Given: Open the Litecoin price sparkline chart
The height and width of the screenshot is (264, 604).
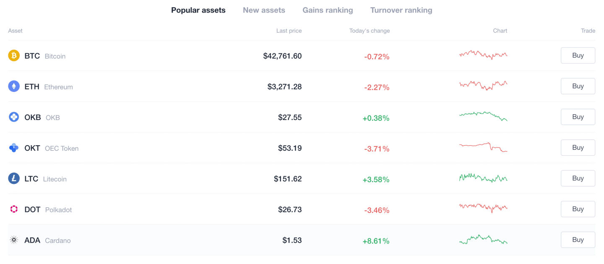Looking at the screenshot, I should pos(483,178).
